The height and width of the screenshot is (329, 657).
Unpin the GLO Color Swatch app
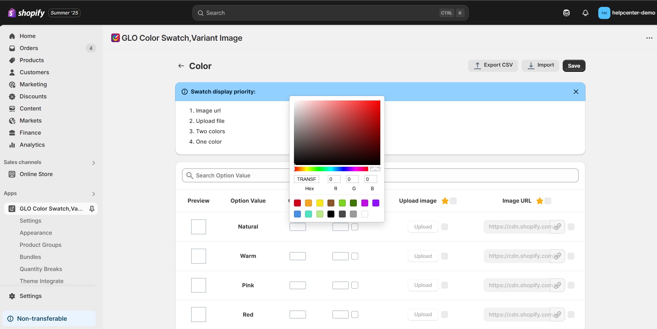pos(92,209)
